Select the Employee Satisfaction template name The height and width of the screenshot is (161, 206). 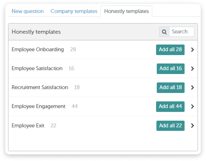[37, 68]
